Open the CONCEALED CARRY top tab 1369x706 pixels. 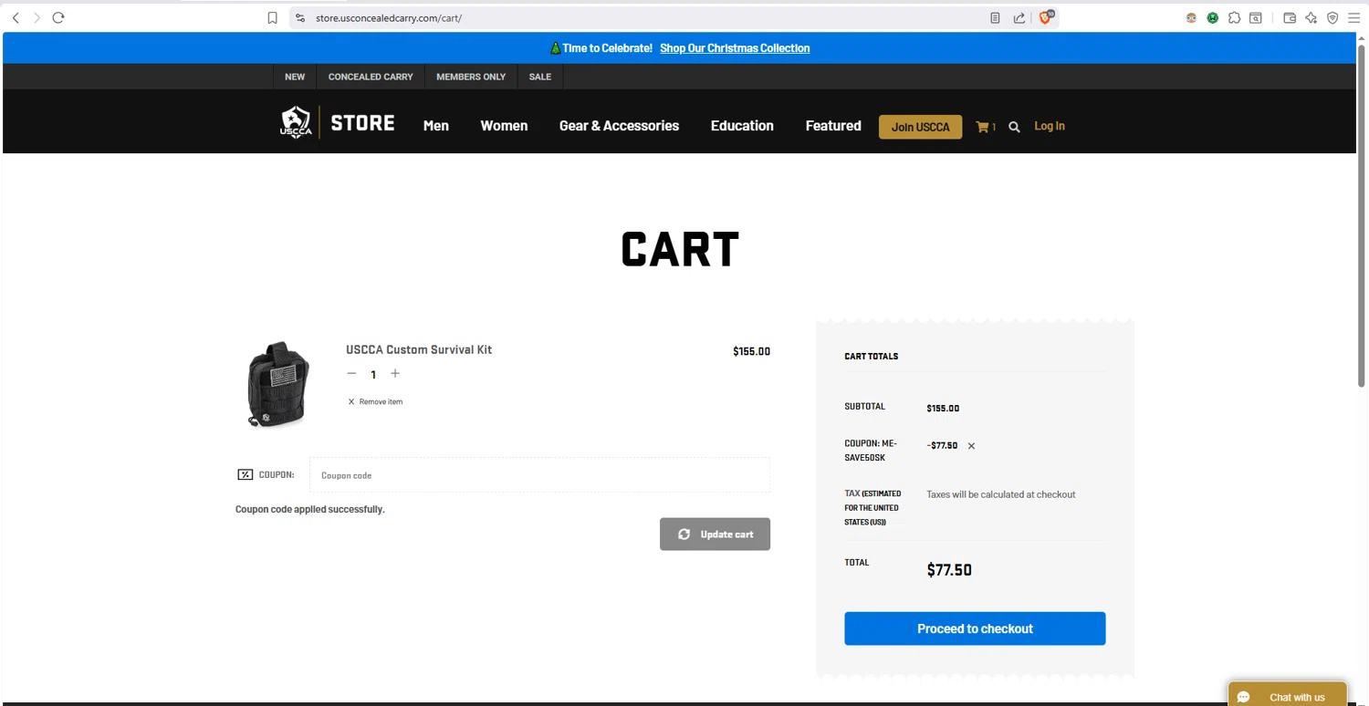click(x=371, y=77)
